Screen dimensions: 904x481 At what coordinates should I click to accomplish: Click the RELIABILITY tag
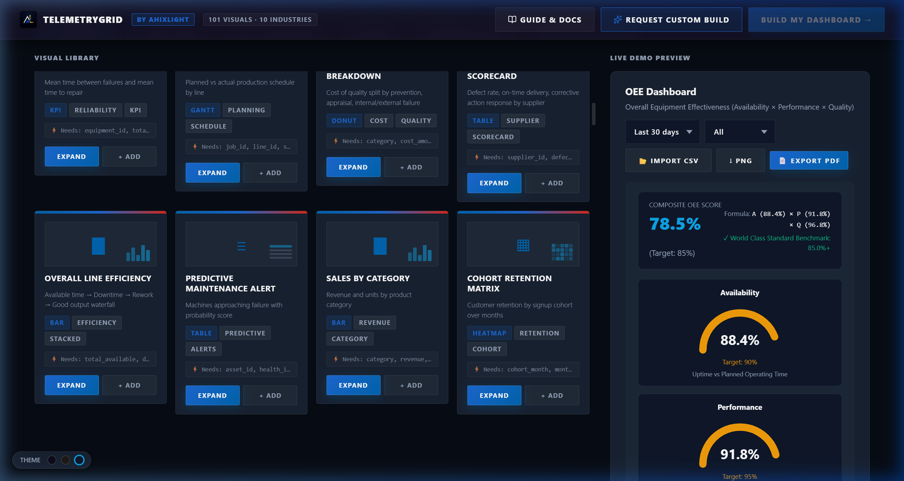(95, 110)
